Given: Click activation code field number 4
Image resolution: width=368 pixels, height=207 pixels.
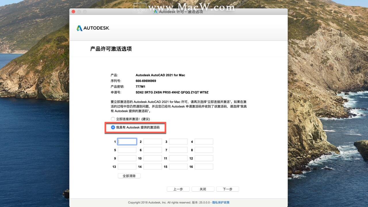Looking at the screenshot, I should [x=204, y=141].
